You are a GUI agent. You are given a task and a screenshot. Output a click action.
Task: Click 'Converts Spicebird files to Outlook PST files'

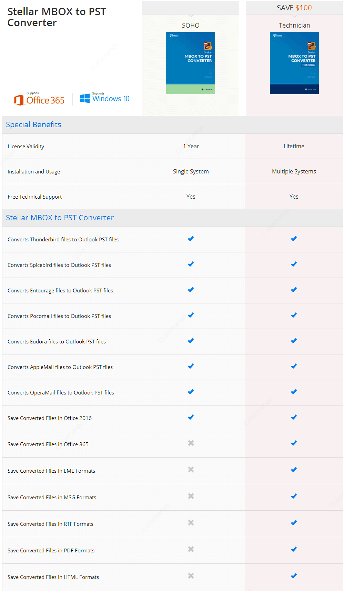pyautogui.click(x=59, y=265)
